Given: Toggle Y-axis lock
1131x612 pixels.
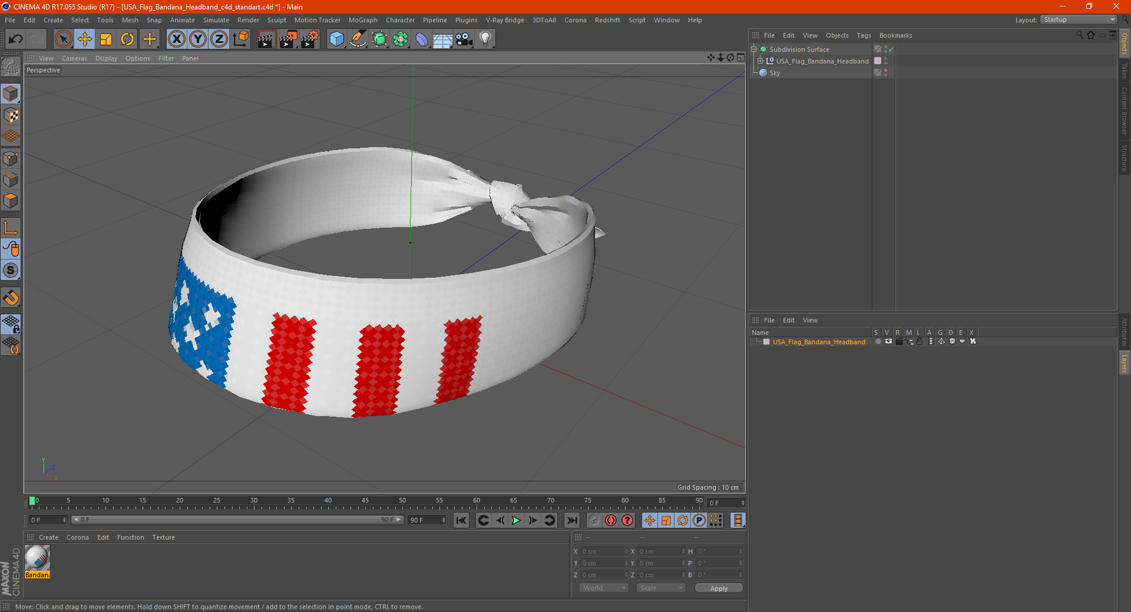Looking at the screenshot, I should (198, 39).
